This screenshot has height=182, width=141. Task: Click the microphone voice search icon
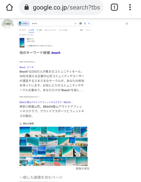click(x=85, y=23)
